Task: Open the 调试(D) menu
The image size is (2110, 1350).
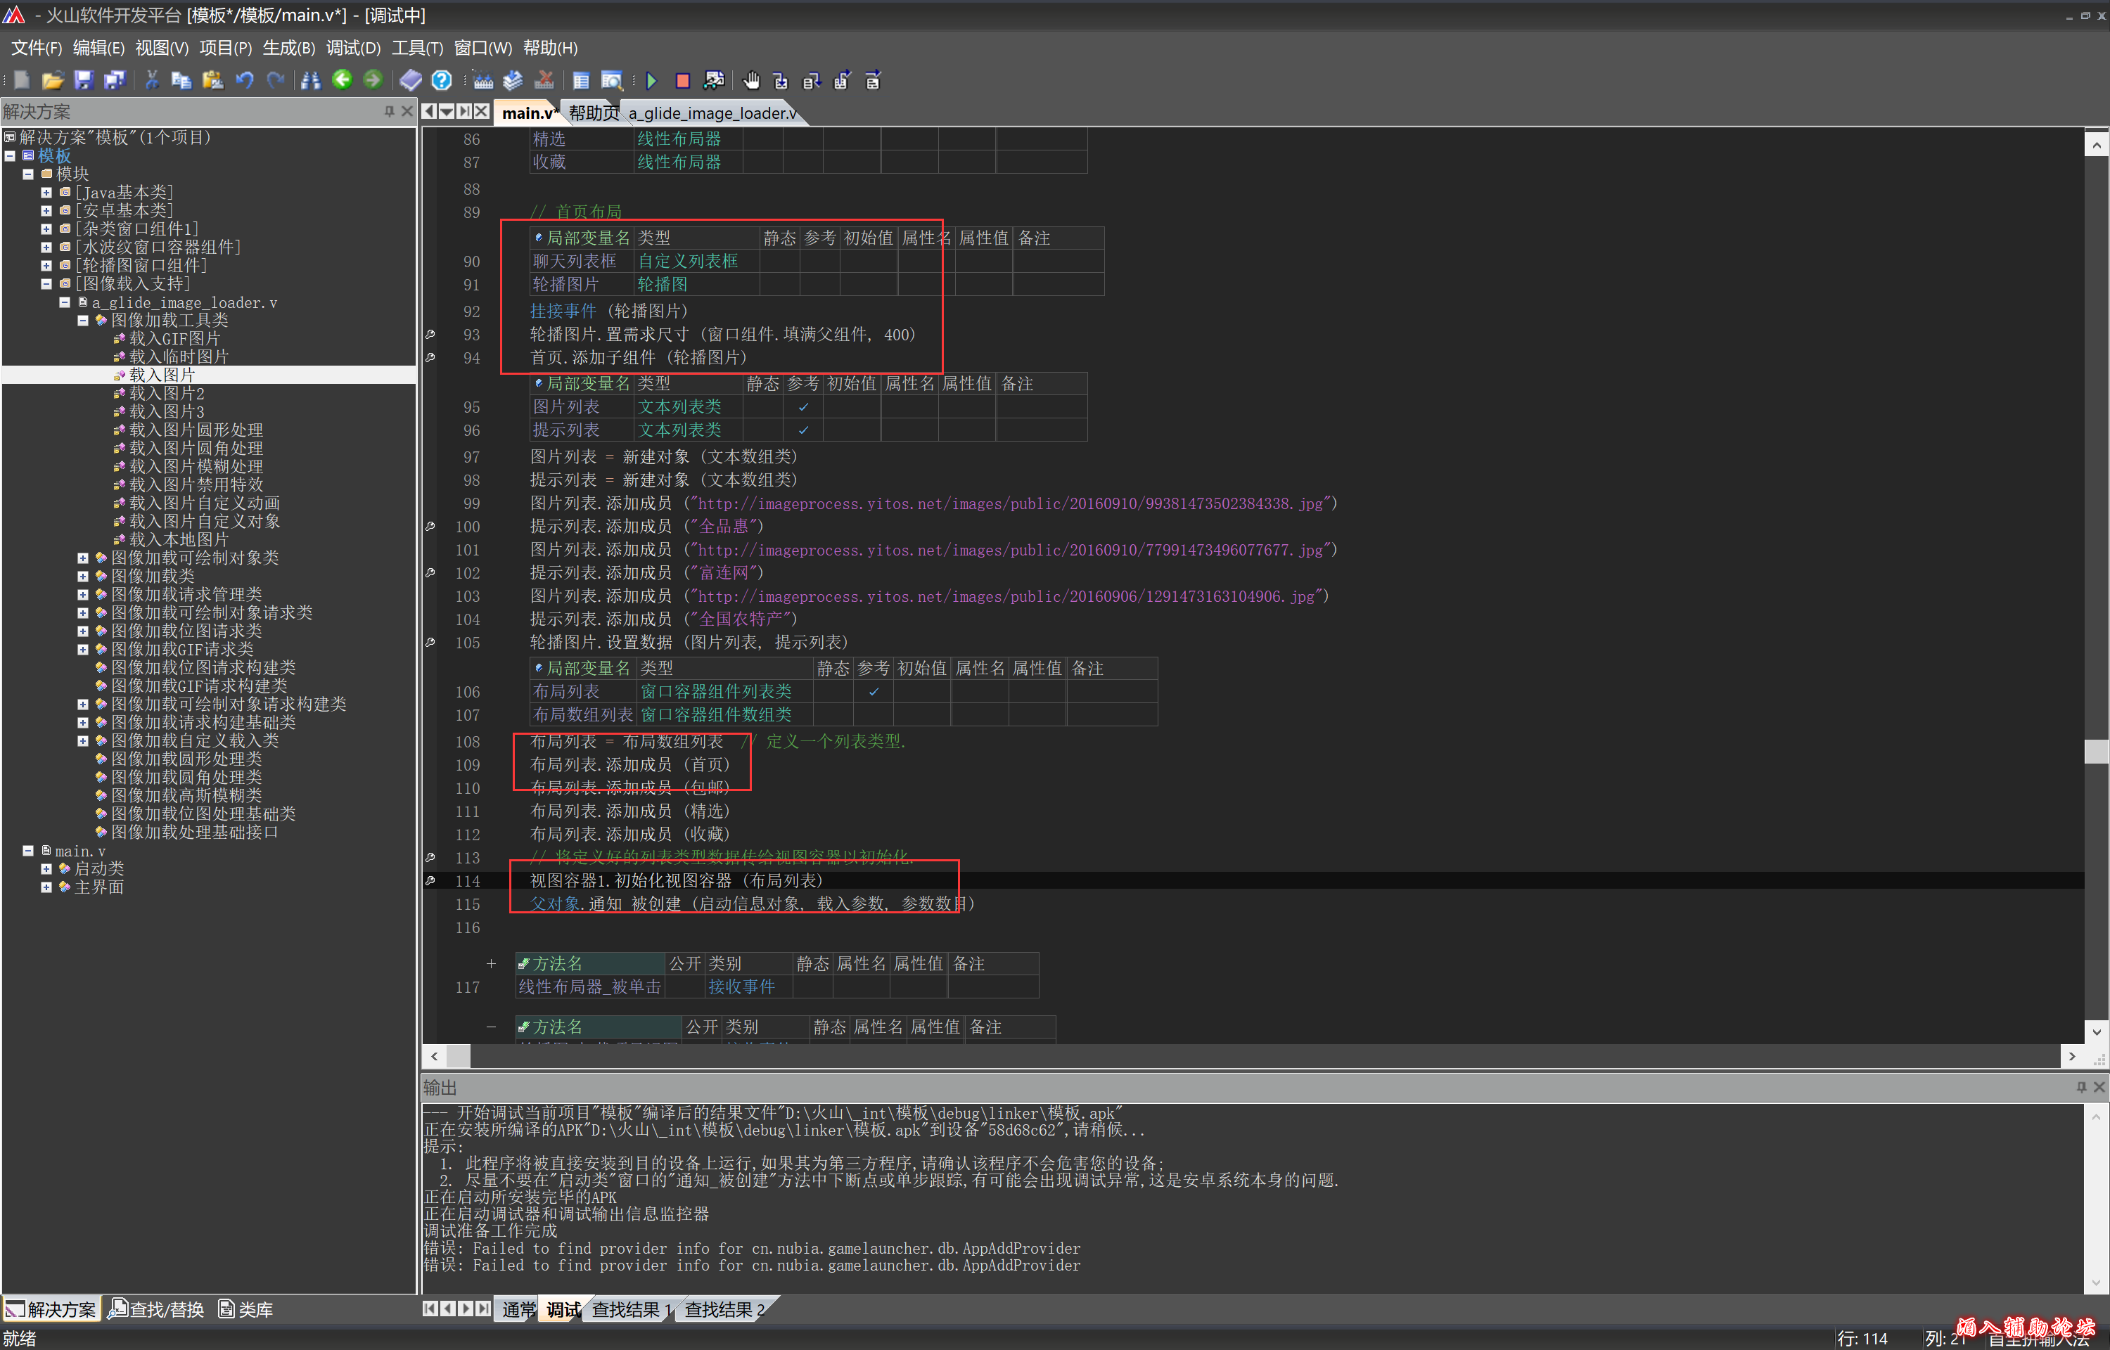Action: (352, 49)
